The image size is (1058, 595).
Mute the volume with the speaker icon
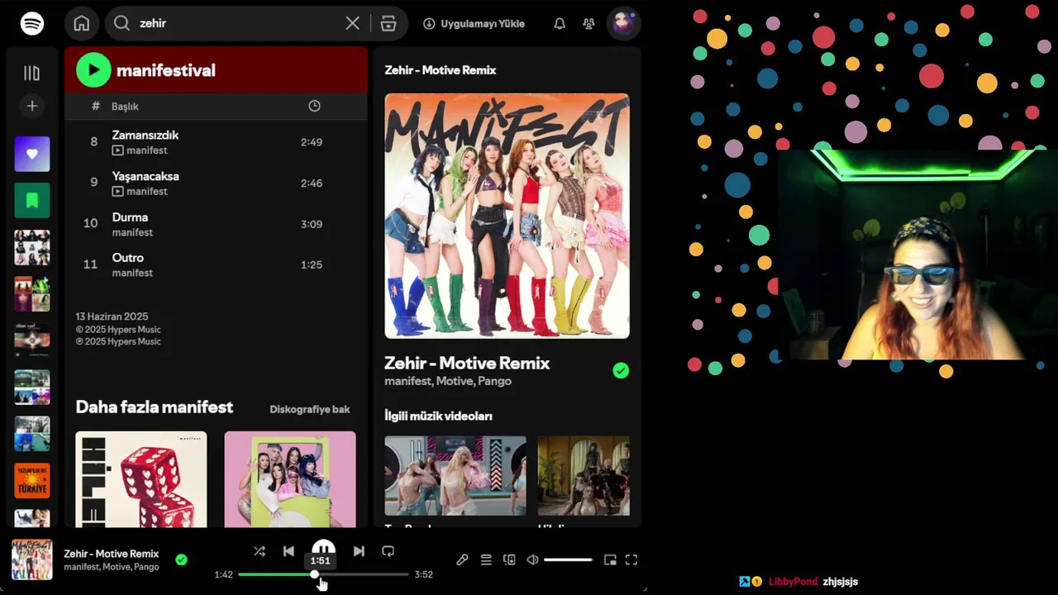tap(533, 559)
